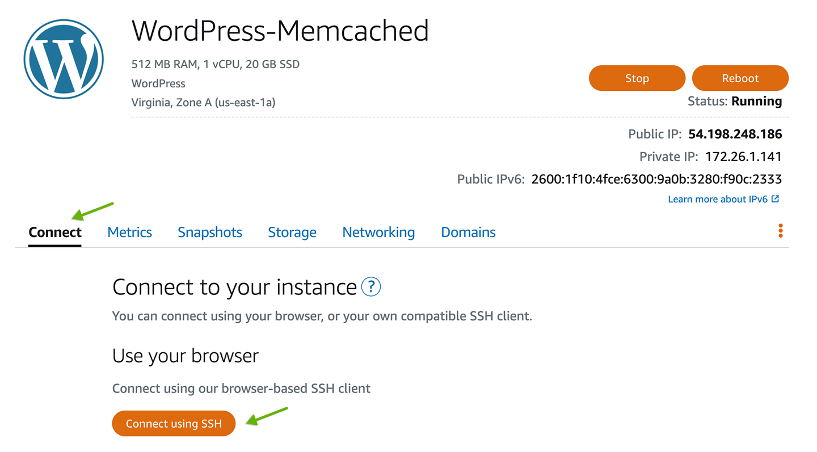Click the Virginia, Zone A region text
817x452 pixels.
tap(204, 103)
